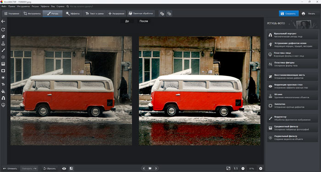Open Корректор option in retouch panel

[x=293, y=118]
